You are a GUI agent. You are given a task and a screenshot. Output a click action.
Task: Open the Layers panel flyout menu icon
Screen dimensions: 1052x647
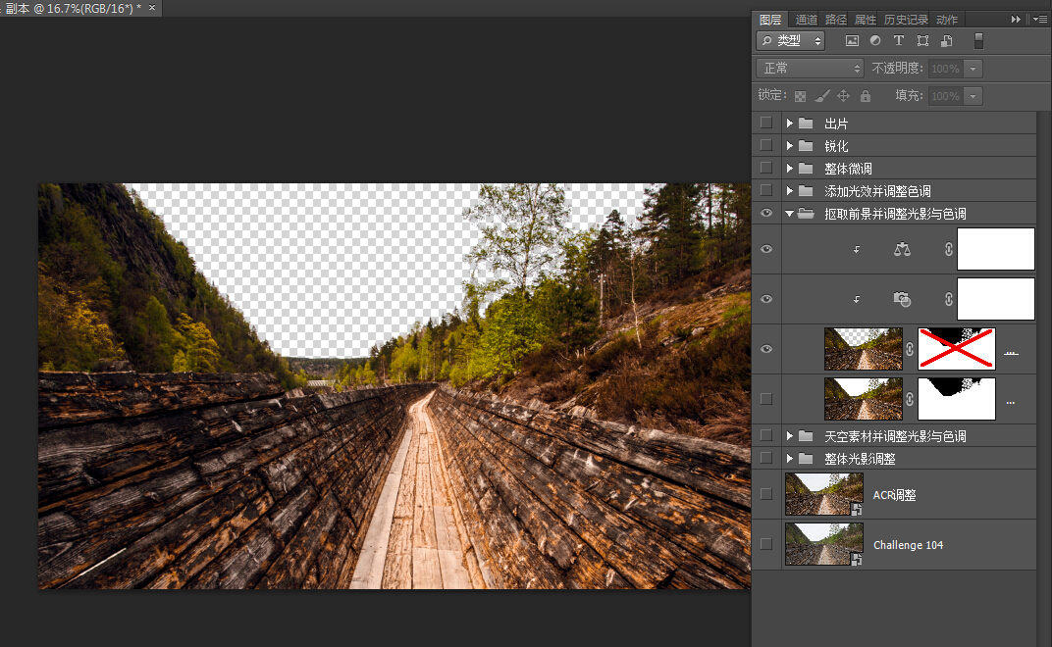click(x=1040, y=20)
